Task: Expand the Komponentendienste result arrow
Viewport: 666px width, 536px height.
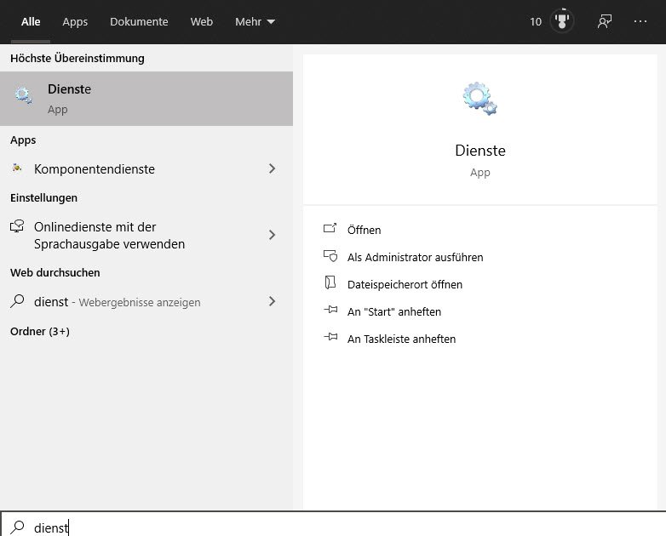Action: point(272,168)
